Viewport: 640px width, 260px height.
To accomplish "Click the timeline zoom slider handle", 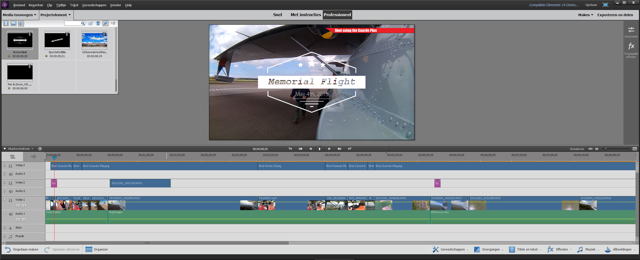I will click(x=606, y=149).
